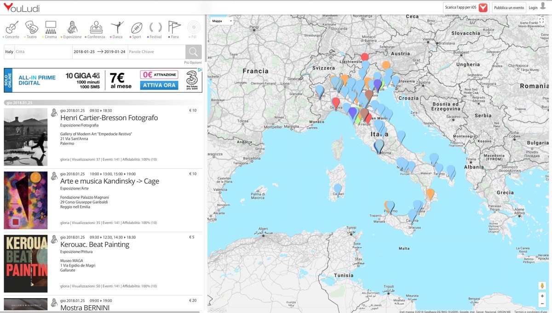Click the Gallery of Modern Art venue text
The image size is (552, 313).
click(96, 134)
